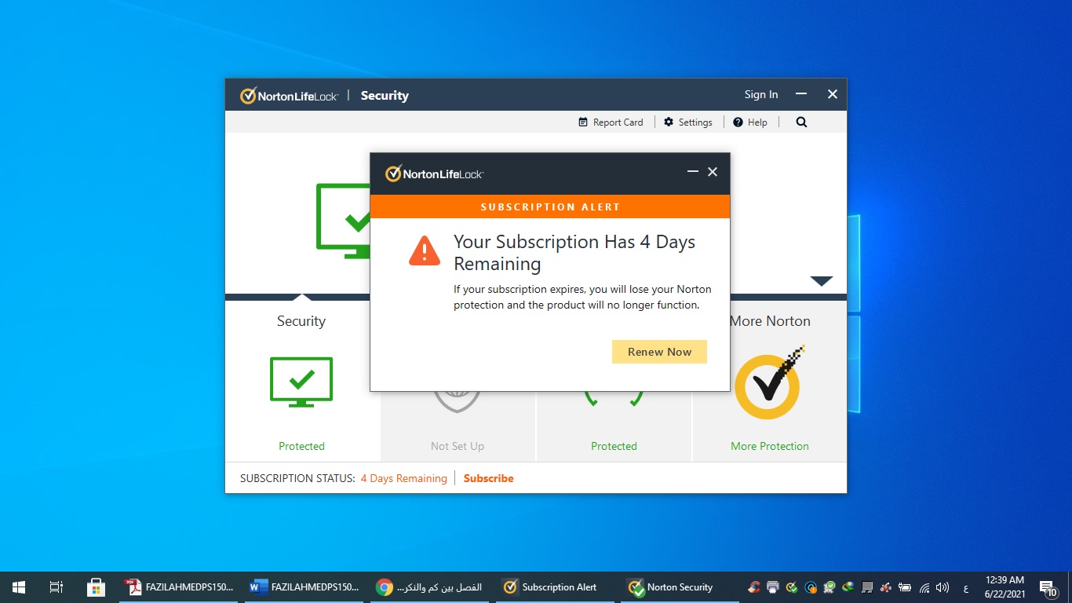Expand the dark down-arrow in main window
The width and height of the screenshot is (1072, 603).
coord(822,281)
